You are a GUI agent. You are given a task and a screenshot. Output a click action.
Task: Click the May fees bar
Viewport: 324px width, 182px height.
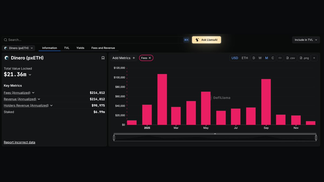click(x=206, y=108)
